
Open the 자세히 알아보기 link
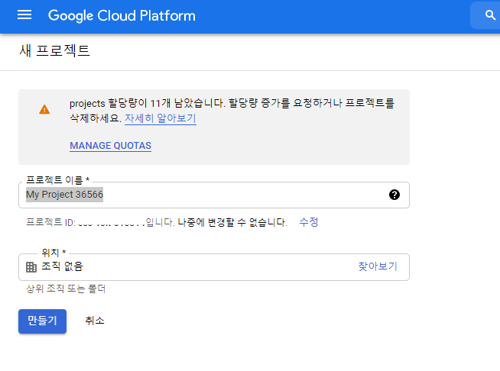[x=160, y=118]
